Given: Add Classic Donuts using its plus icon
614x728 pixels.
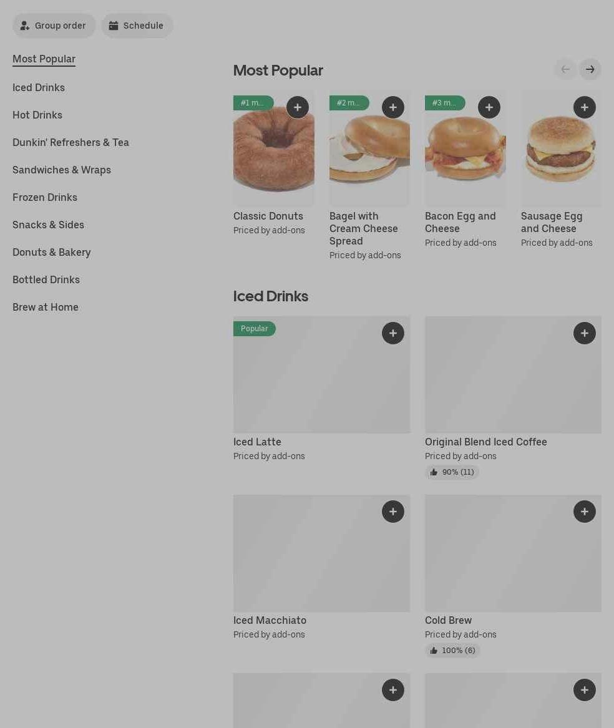Looking at the screenshot, I should click(x=298, y=107).
